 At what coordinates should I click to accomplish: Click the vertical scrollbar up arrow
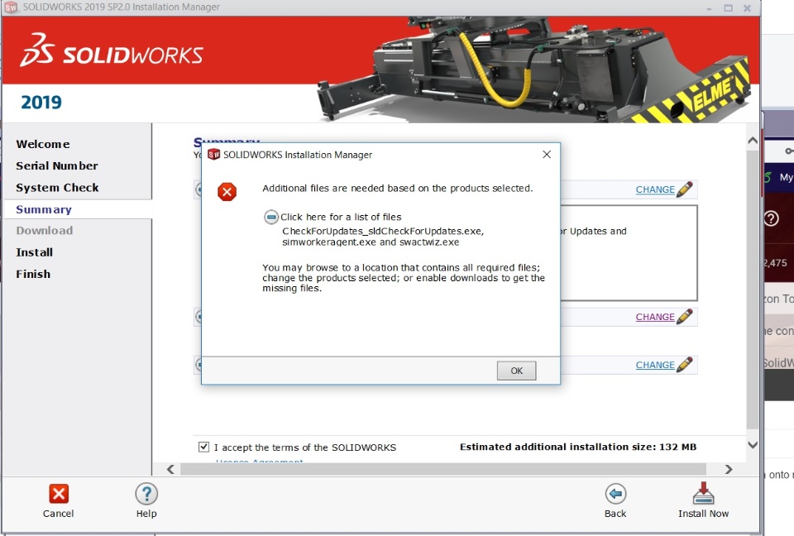[753, 141]
